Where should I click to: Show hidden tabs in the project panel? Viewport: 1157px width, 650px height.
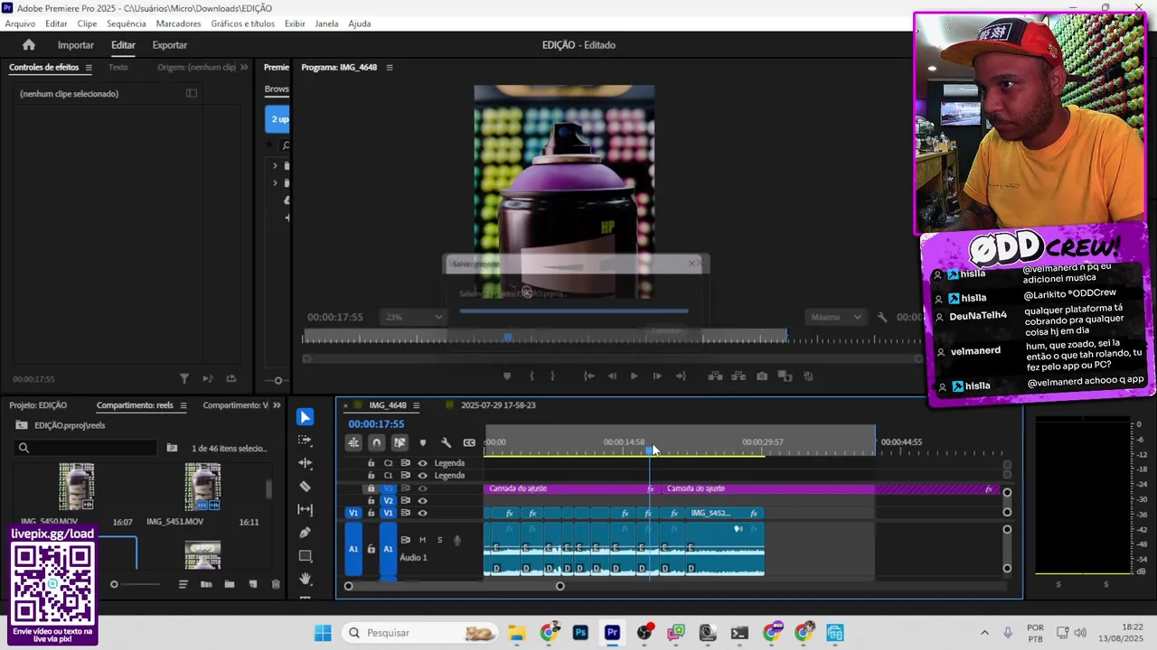[277, 405]
